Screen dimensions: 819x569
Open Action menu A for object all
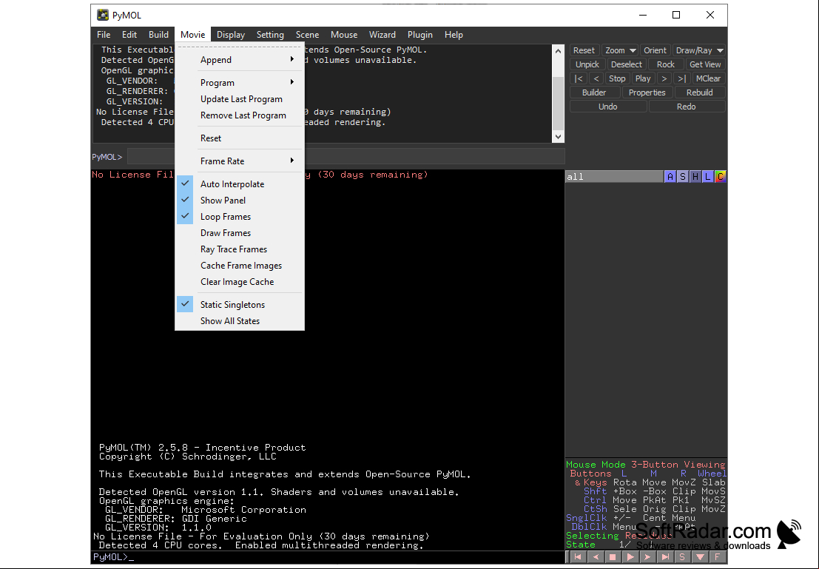(x=670, y=177)
